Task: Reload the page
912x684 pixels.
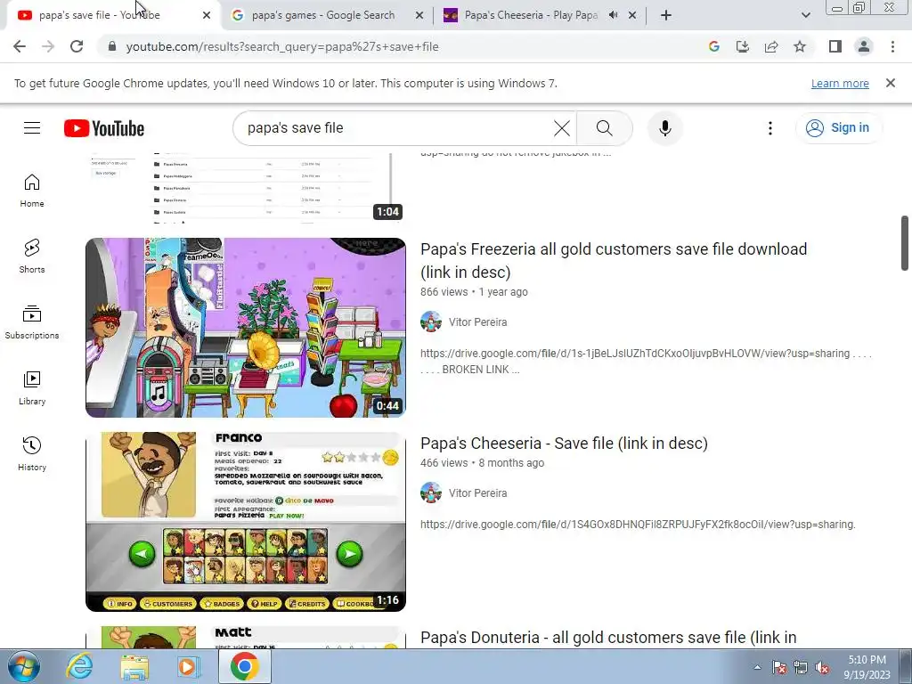Action: coord(77,46)
